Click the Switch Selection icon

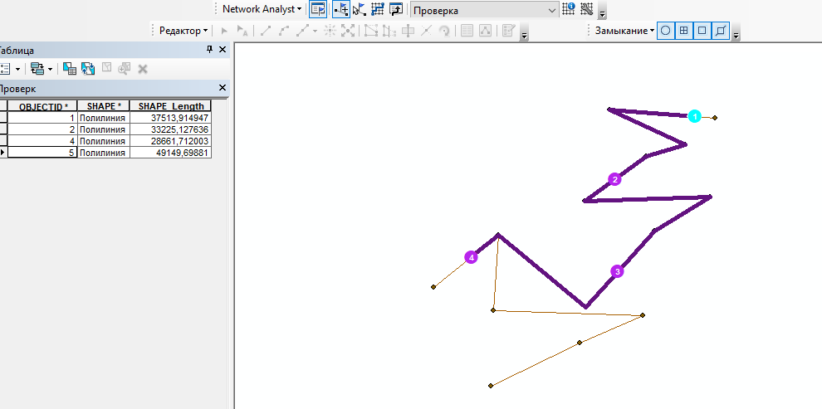[x=87, y=68]
